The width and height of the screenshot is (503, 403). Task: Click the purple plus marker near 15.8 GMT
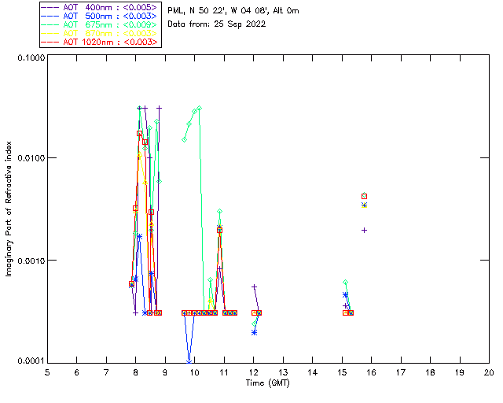(364, 230)
